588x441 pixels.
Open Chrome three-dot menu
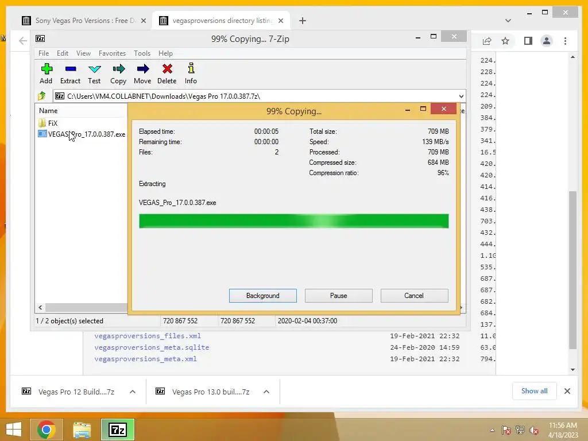[565, 41]
